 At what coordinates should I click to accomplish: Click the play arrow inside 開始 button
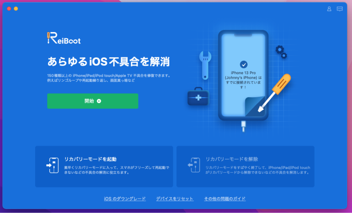(99, 101)
